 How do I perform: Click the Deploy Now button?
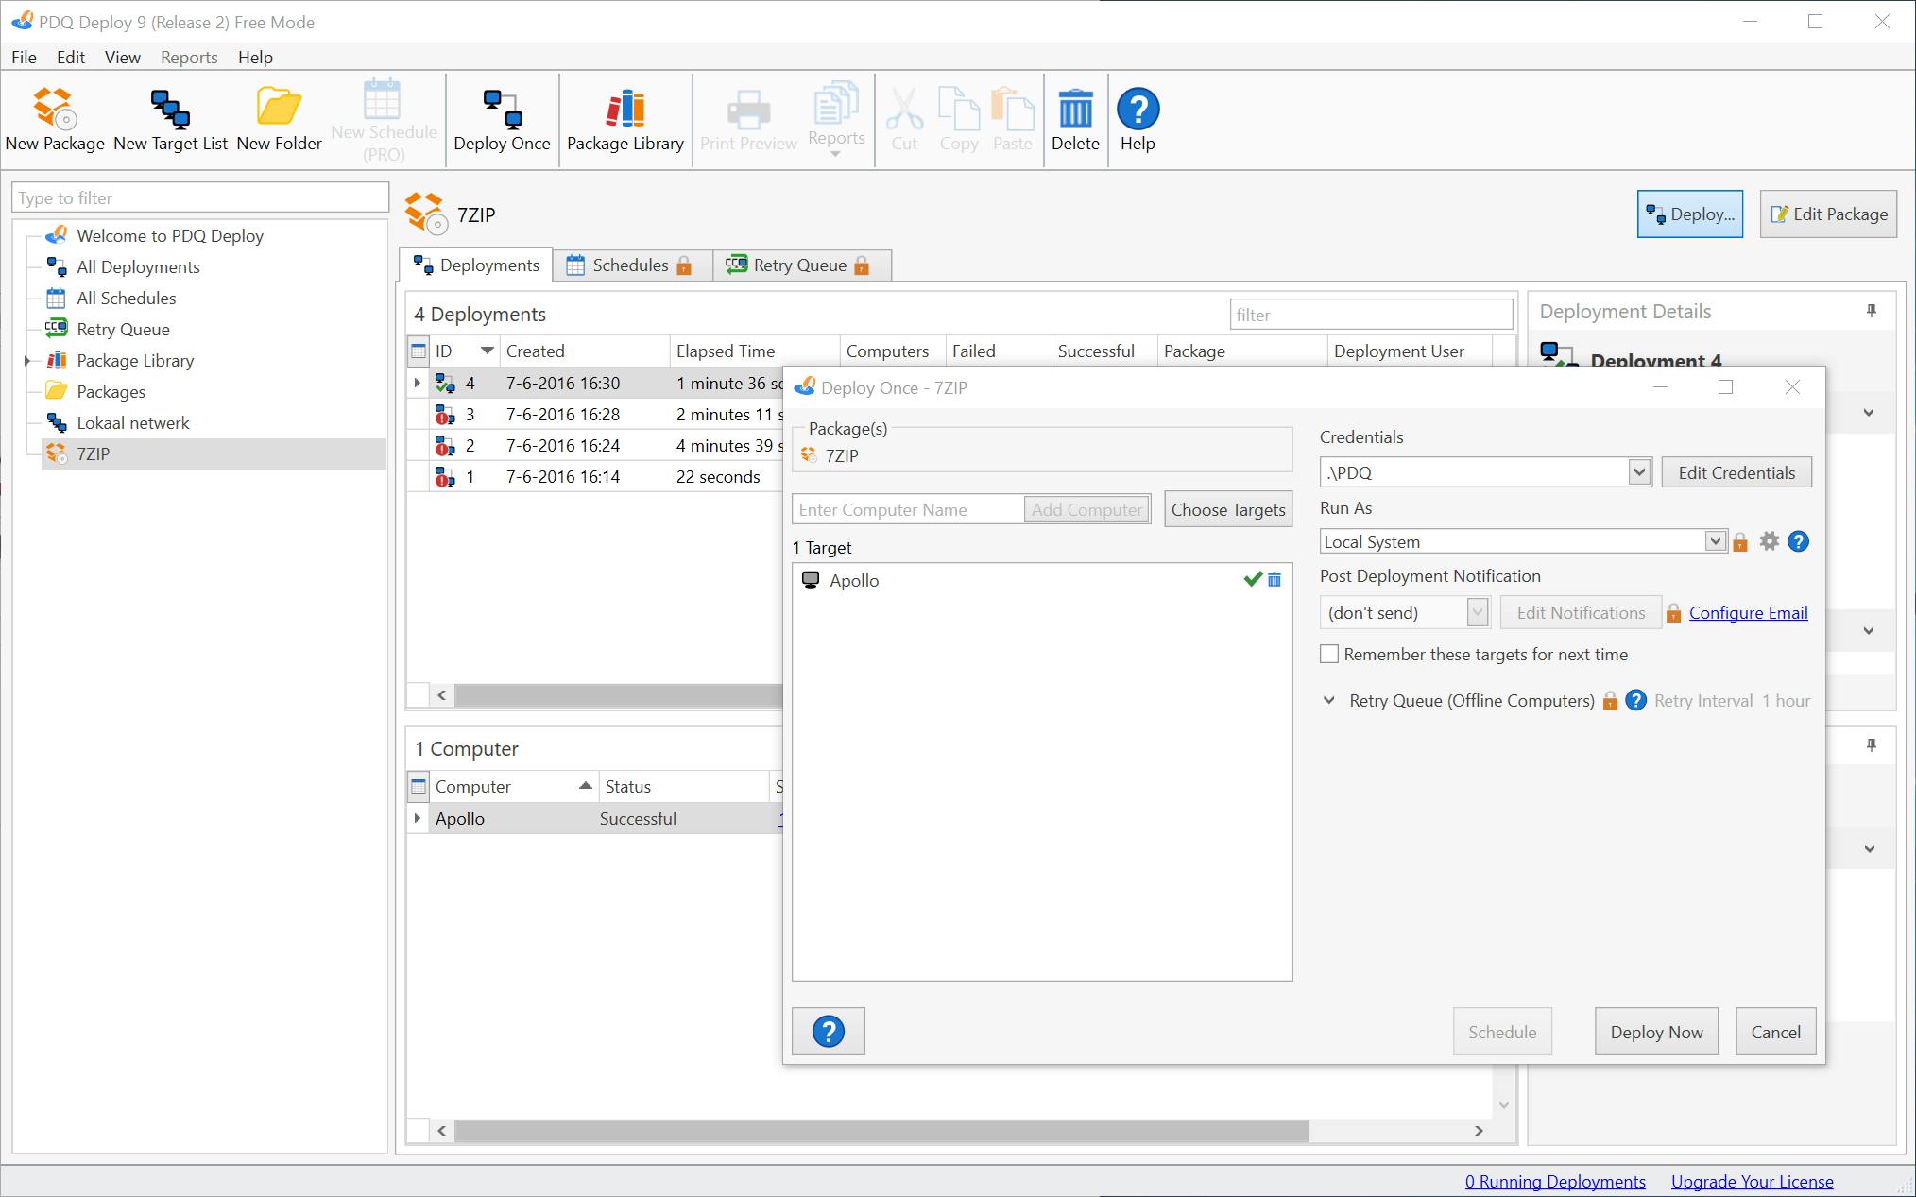click(1656, 1032)
